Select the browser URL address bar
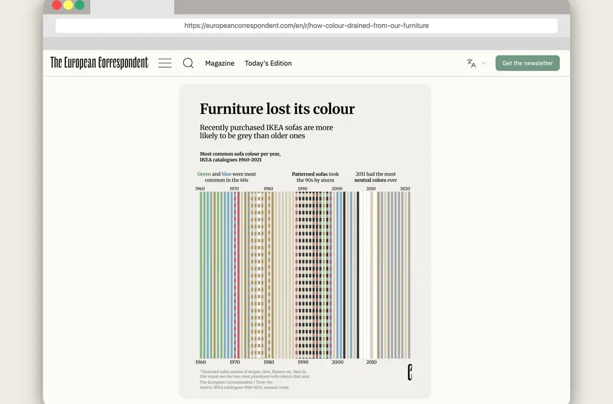Viewport: 613px width, 404px height. point(306,26)
